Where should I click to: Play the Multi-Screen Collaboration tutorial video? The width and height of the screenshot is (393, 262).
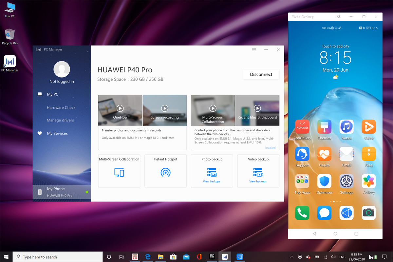coord(213,108)
